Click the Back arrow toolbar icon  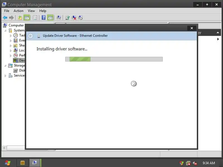(5, 18)
